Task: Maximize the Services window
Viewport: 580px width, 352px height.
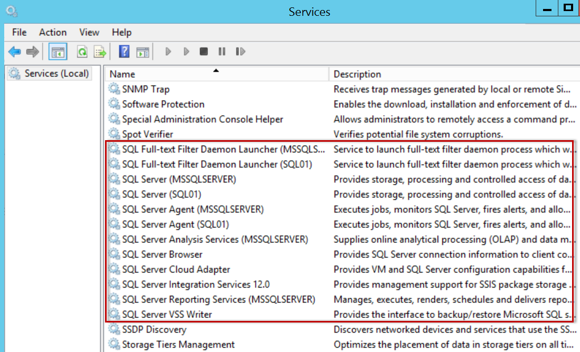Action: pyautogui.click(x=568, y=8)
